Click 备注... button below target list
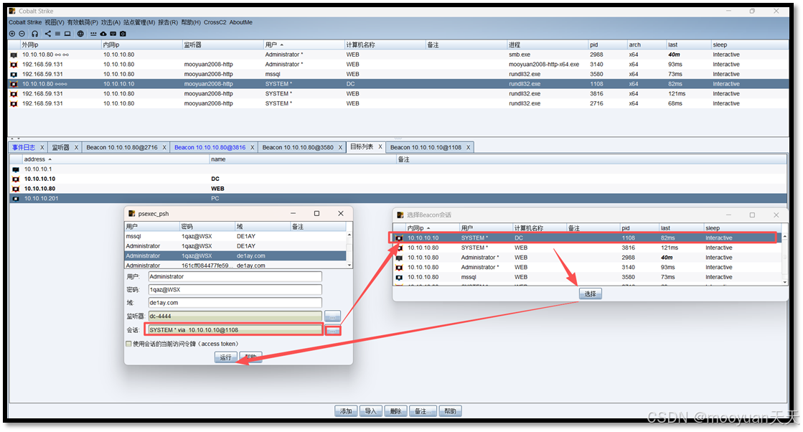The height and width of the screenshot is (432, 803). (x=423, y=411)
